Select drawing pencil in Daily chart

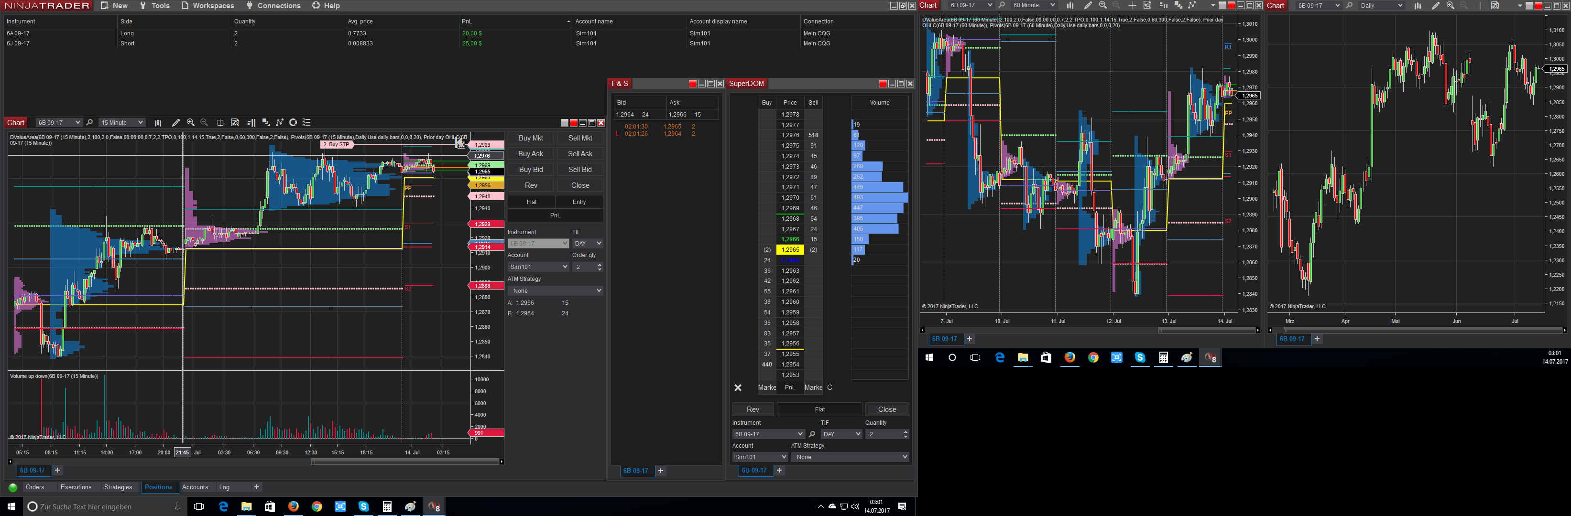[x=1436, y=5]
